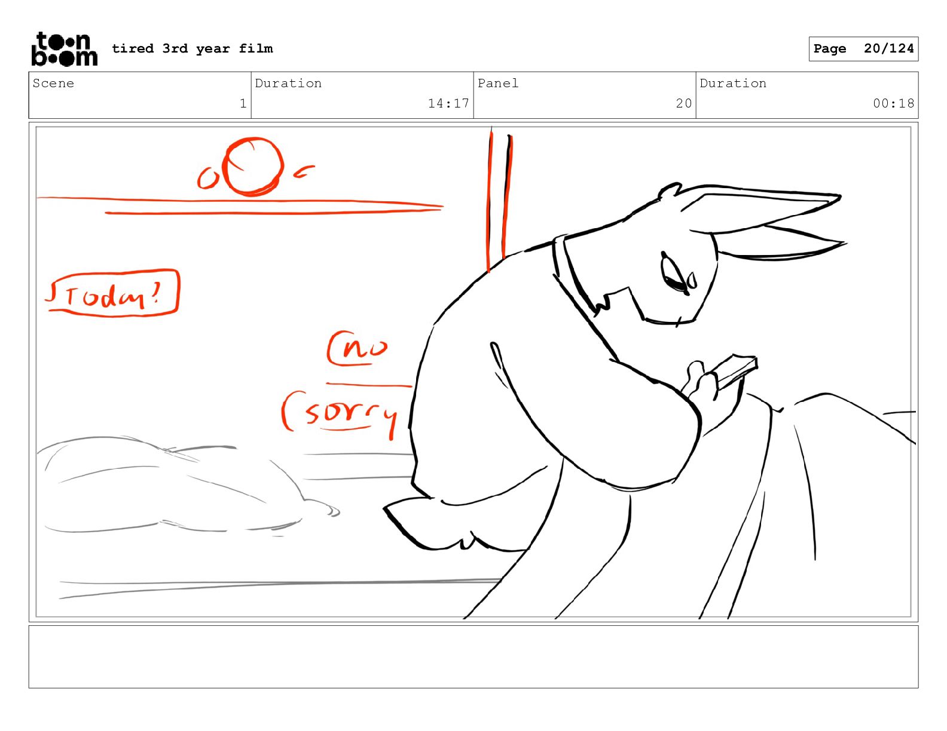The image size is (947, 731).
Task: Select the panel number '20'
Action: pyautogui.click(x=684, y=103)
